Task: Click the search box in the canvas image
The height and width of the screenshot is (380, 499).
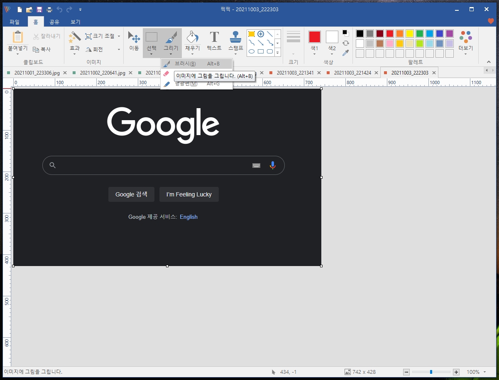Action: 163,165
